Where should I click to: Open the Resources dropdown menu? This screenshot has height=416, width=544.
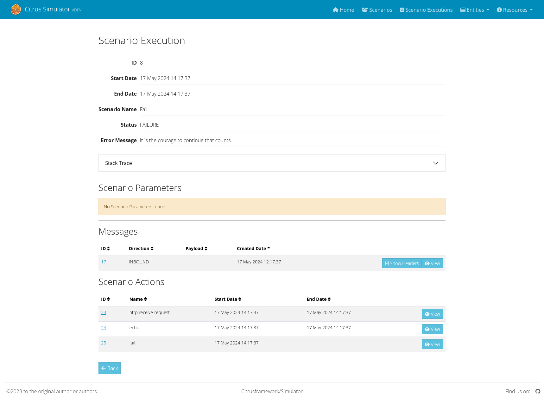tap(515, 10)
